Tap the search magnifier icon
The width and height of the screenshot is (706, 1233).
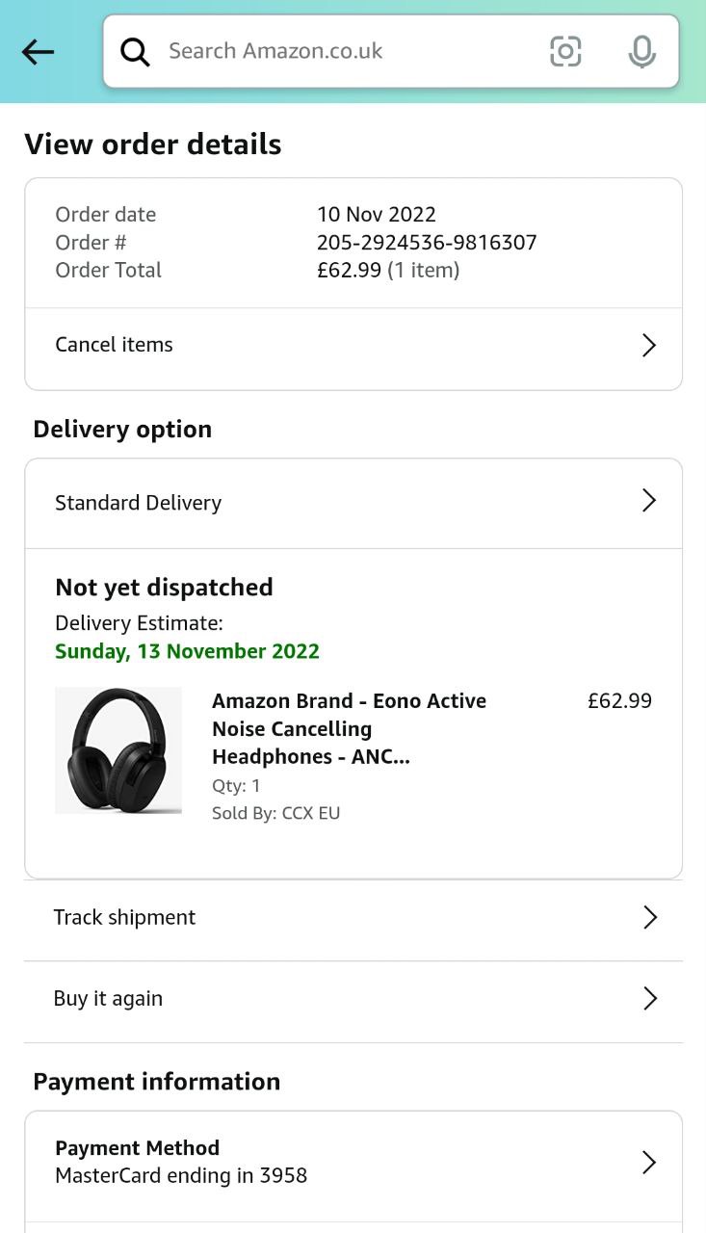click(135, 52)
